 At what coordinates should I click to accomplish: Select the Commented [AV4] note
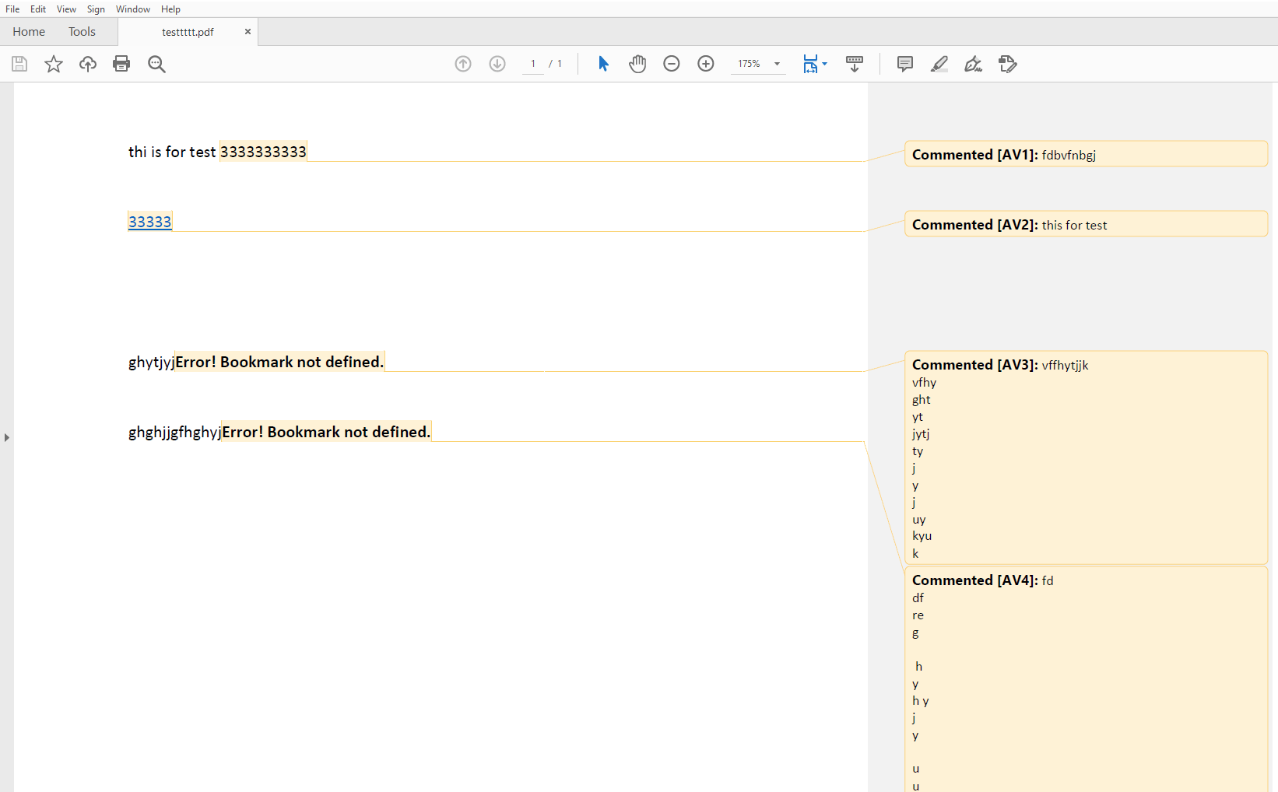point(1086,680)
